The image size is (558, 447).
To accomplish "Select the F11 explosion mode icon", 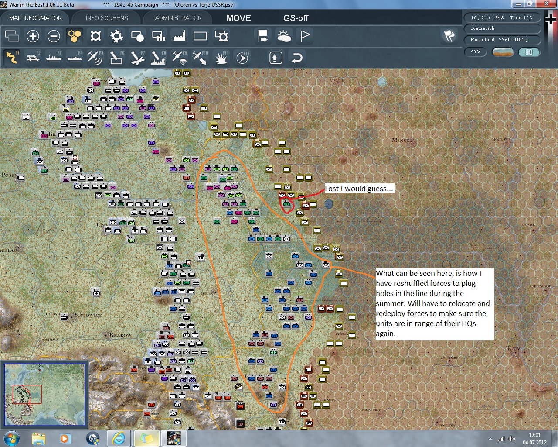I will (x=221, y=58).
